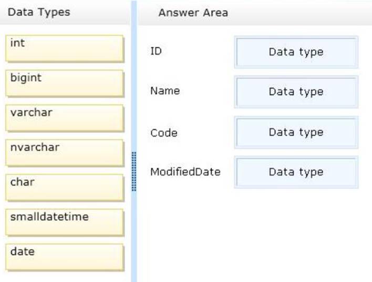Click the Data type box beside ID
The image size is (372, 282).
pyautogui.click(x=296, y=52)
